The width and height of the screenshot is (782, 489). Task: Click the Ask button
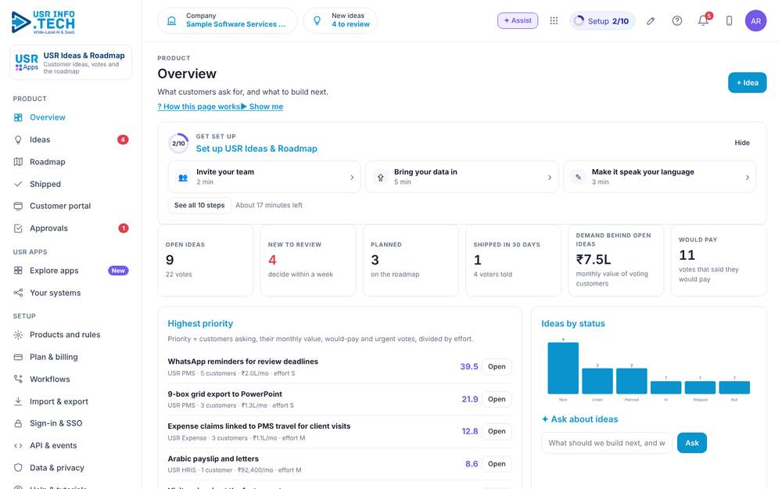click(x=691, y=443)
